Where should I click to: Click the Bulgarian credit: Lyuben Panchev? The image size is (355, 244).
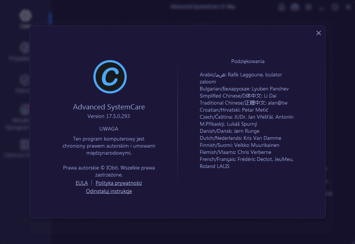pyautogui.click(x=244, y=89)
